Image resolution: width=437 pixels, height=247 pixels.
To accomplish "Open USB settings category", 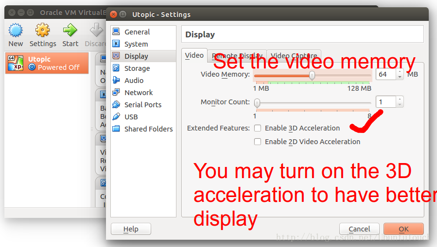I will (x=143, y=117).
